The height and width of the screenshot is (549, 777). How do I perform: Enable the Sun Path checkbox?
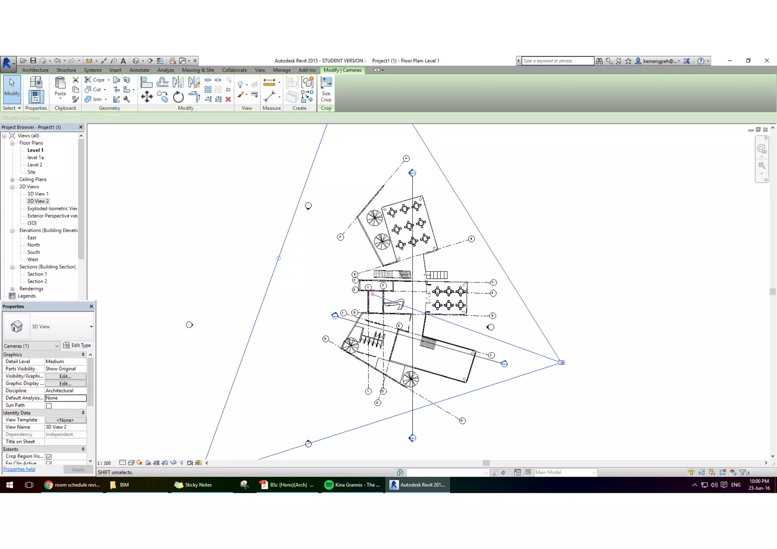49,406
